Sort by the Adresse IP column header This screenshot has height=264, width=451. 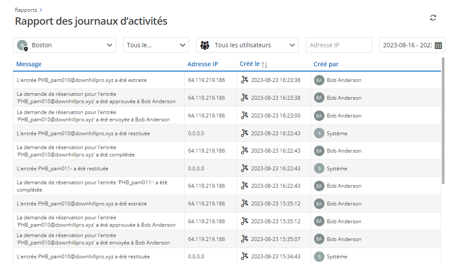pos(203,64)
